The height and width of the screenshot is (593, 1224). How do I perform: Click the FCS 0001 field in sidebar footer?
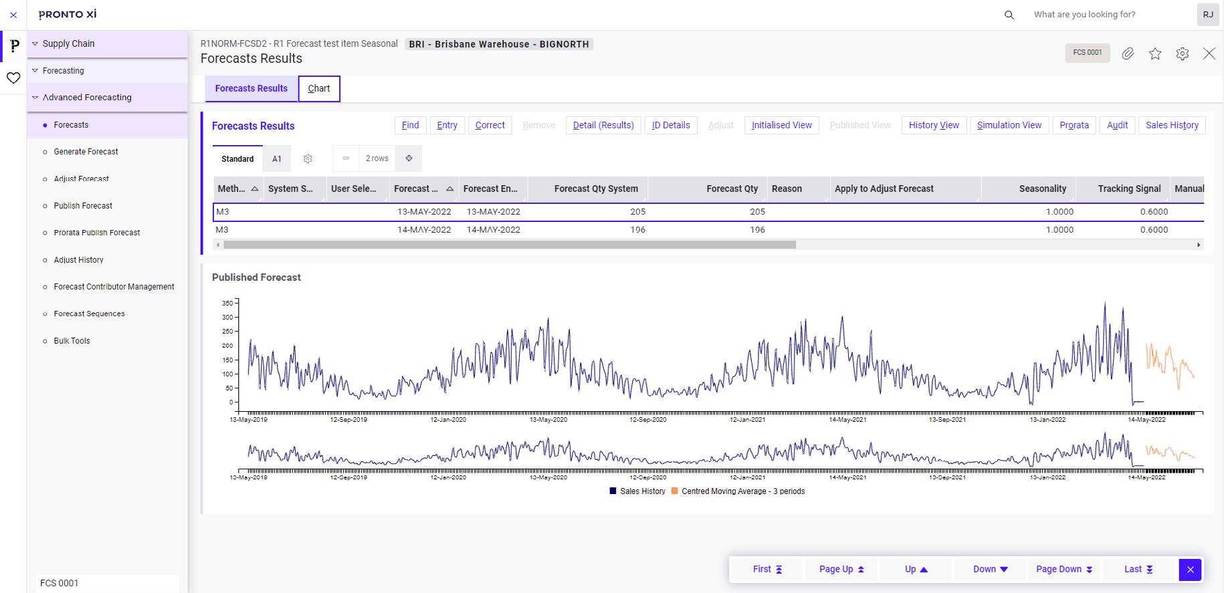[x=108, y=583]
